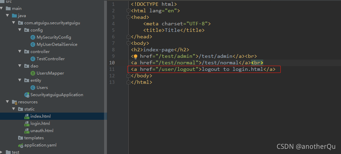Screen dimensions: 341x154
Task: Click the controller package icon
Action: coord(26,52)
